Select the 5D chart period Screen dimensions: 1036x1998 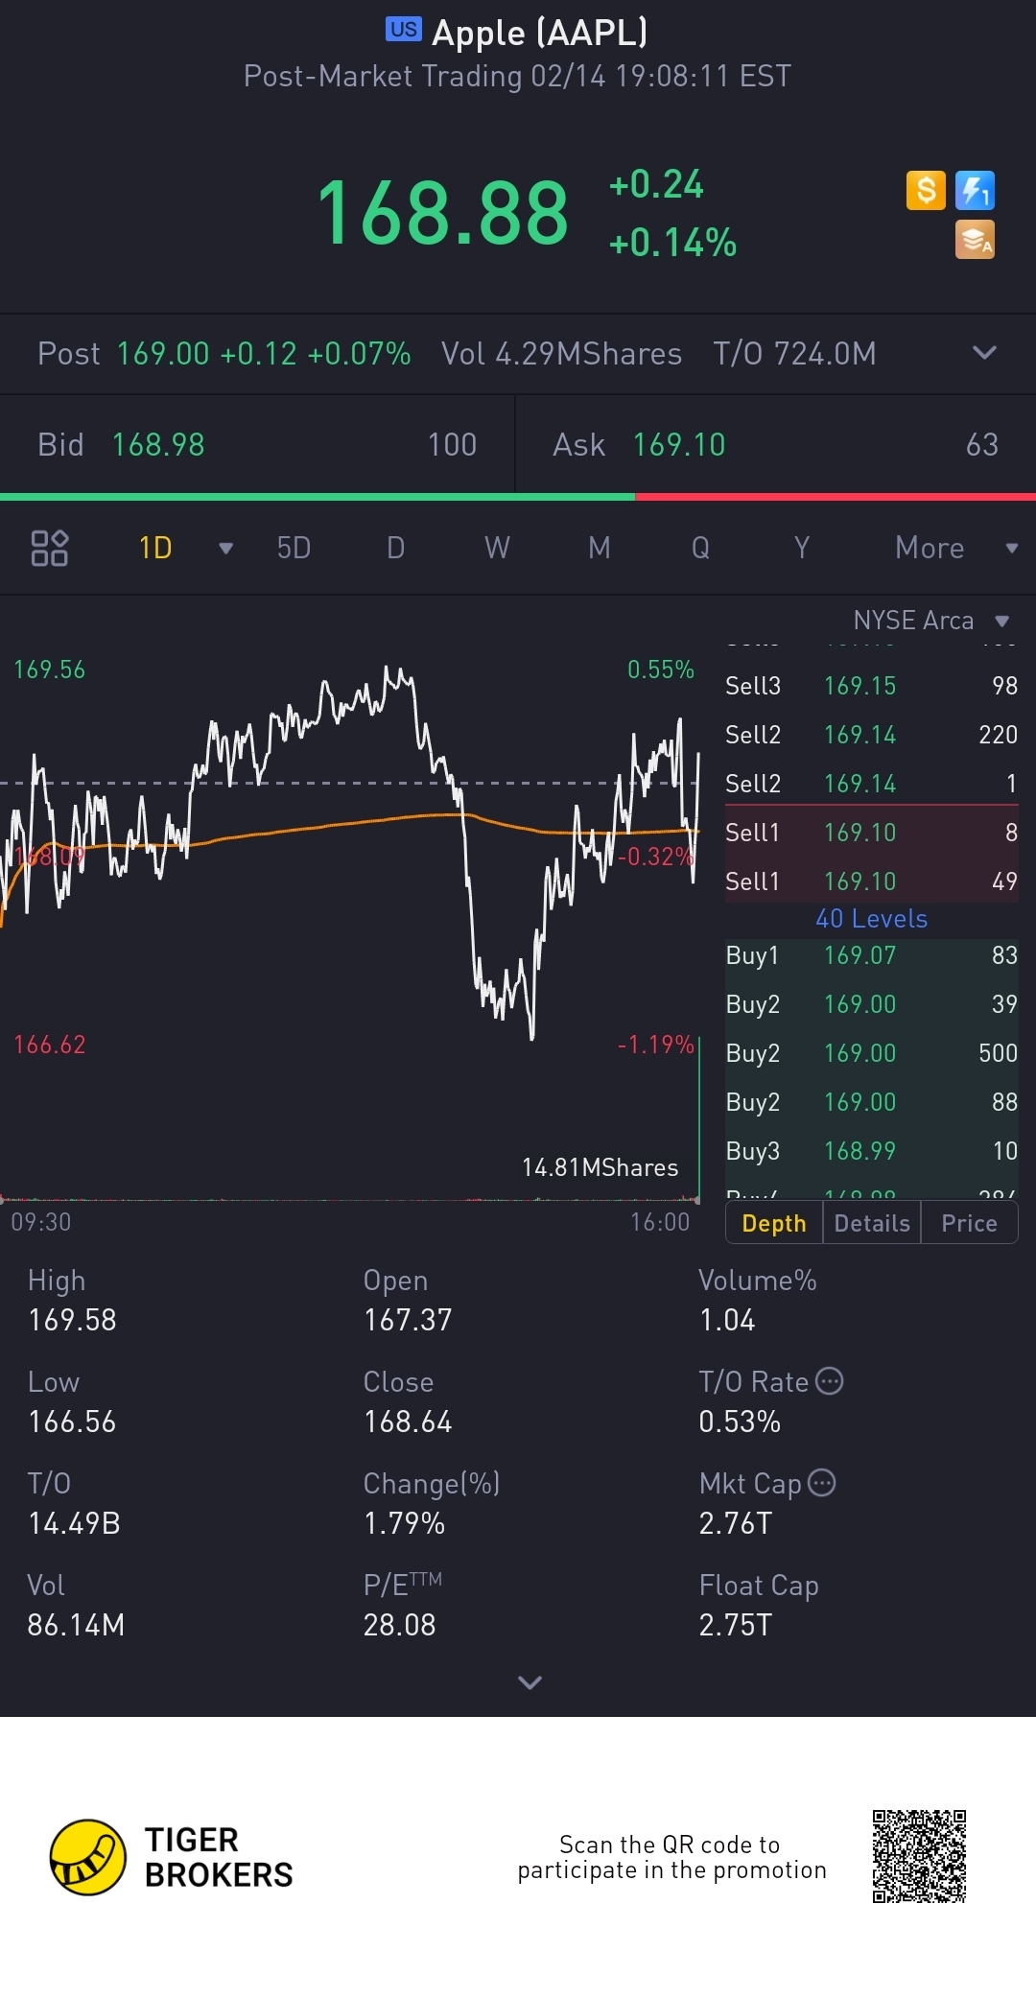coord(294,548)
